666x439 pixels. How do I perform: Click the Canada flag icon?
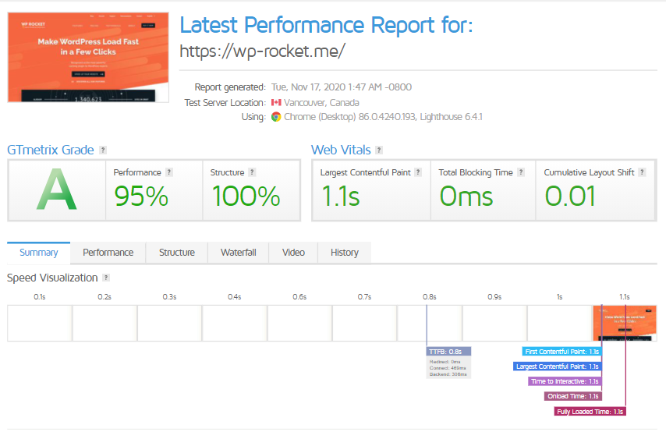tap(276, 102)
